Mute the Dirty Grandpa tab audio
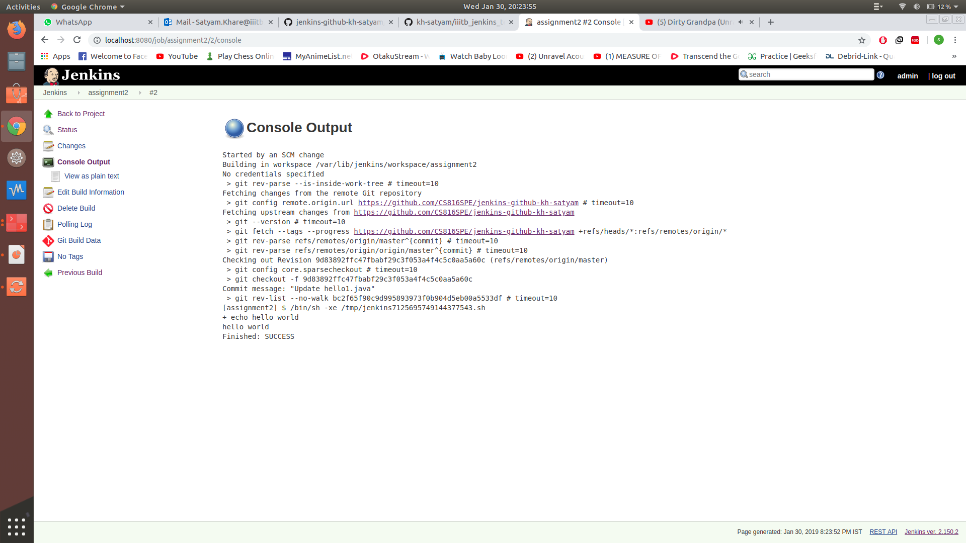Image resolution: width=966 pixels, height=543 pixels. coord(741,22)
